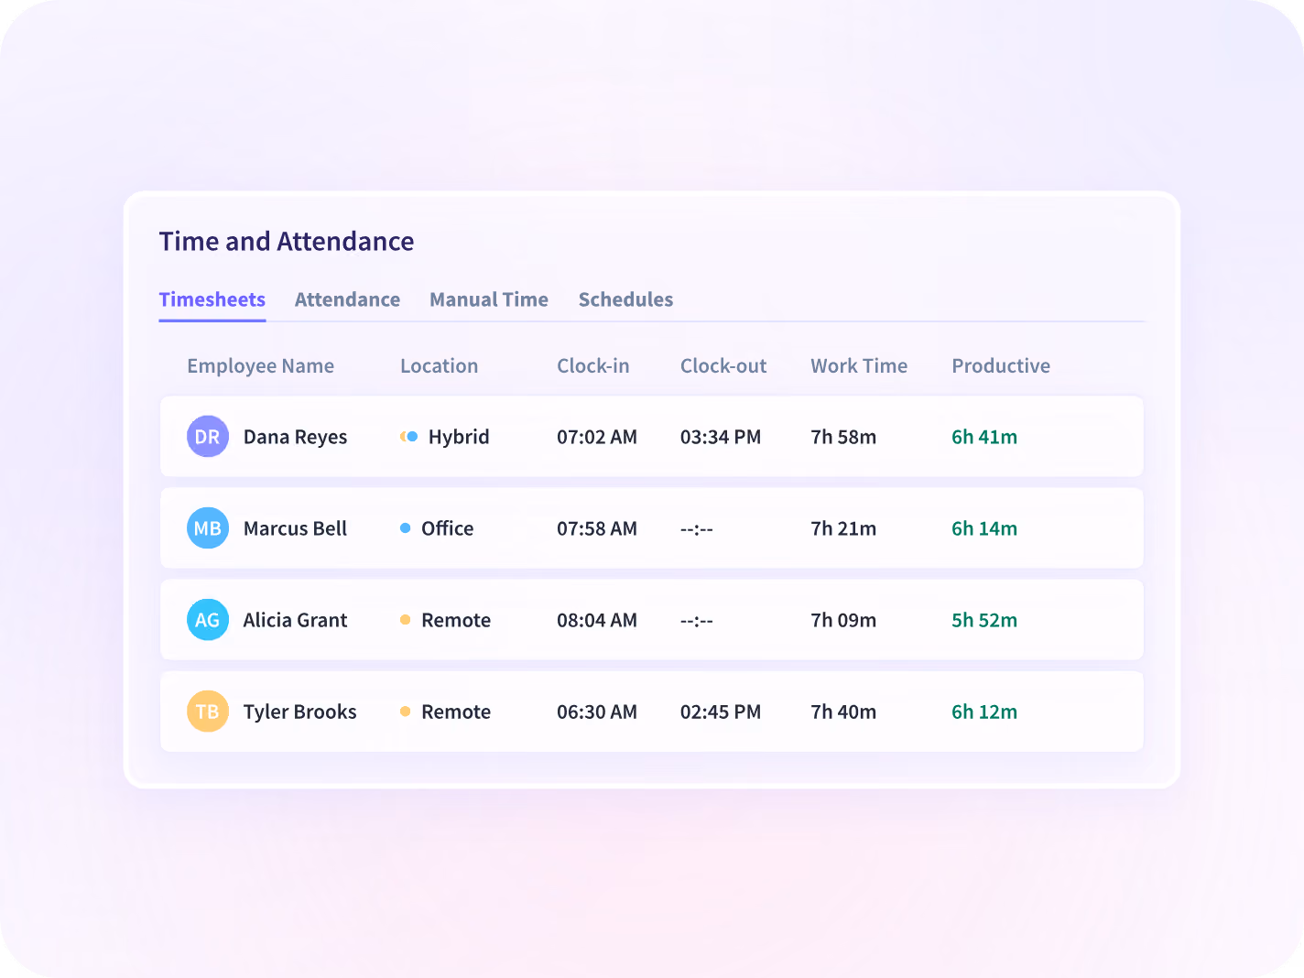Click the 5h 52m productive time

click(984, 620)
